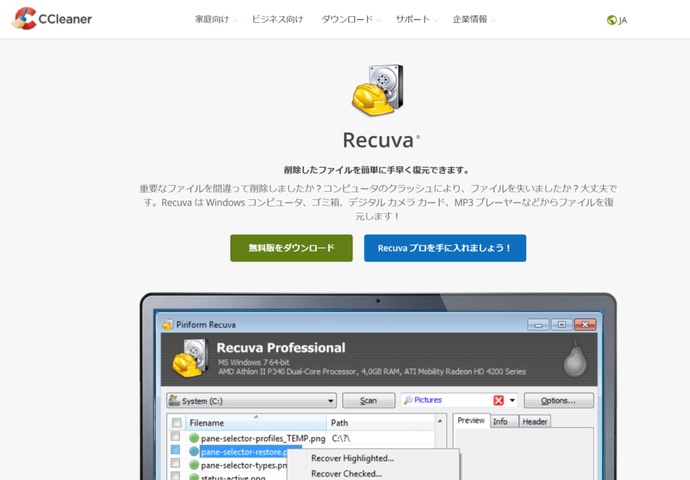Click the CCleaner logo in the header

[x=51, y=19]
